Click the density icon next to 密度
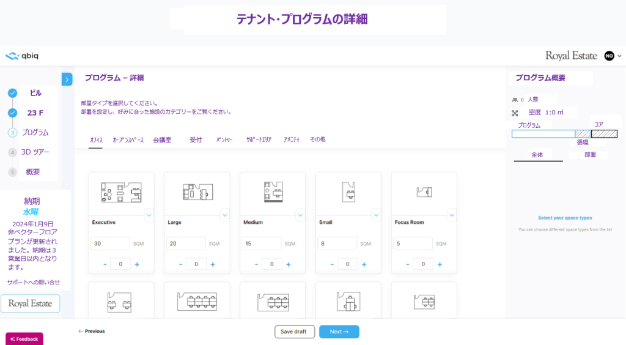626x345 pixels. (515, 113)
